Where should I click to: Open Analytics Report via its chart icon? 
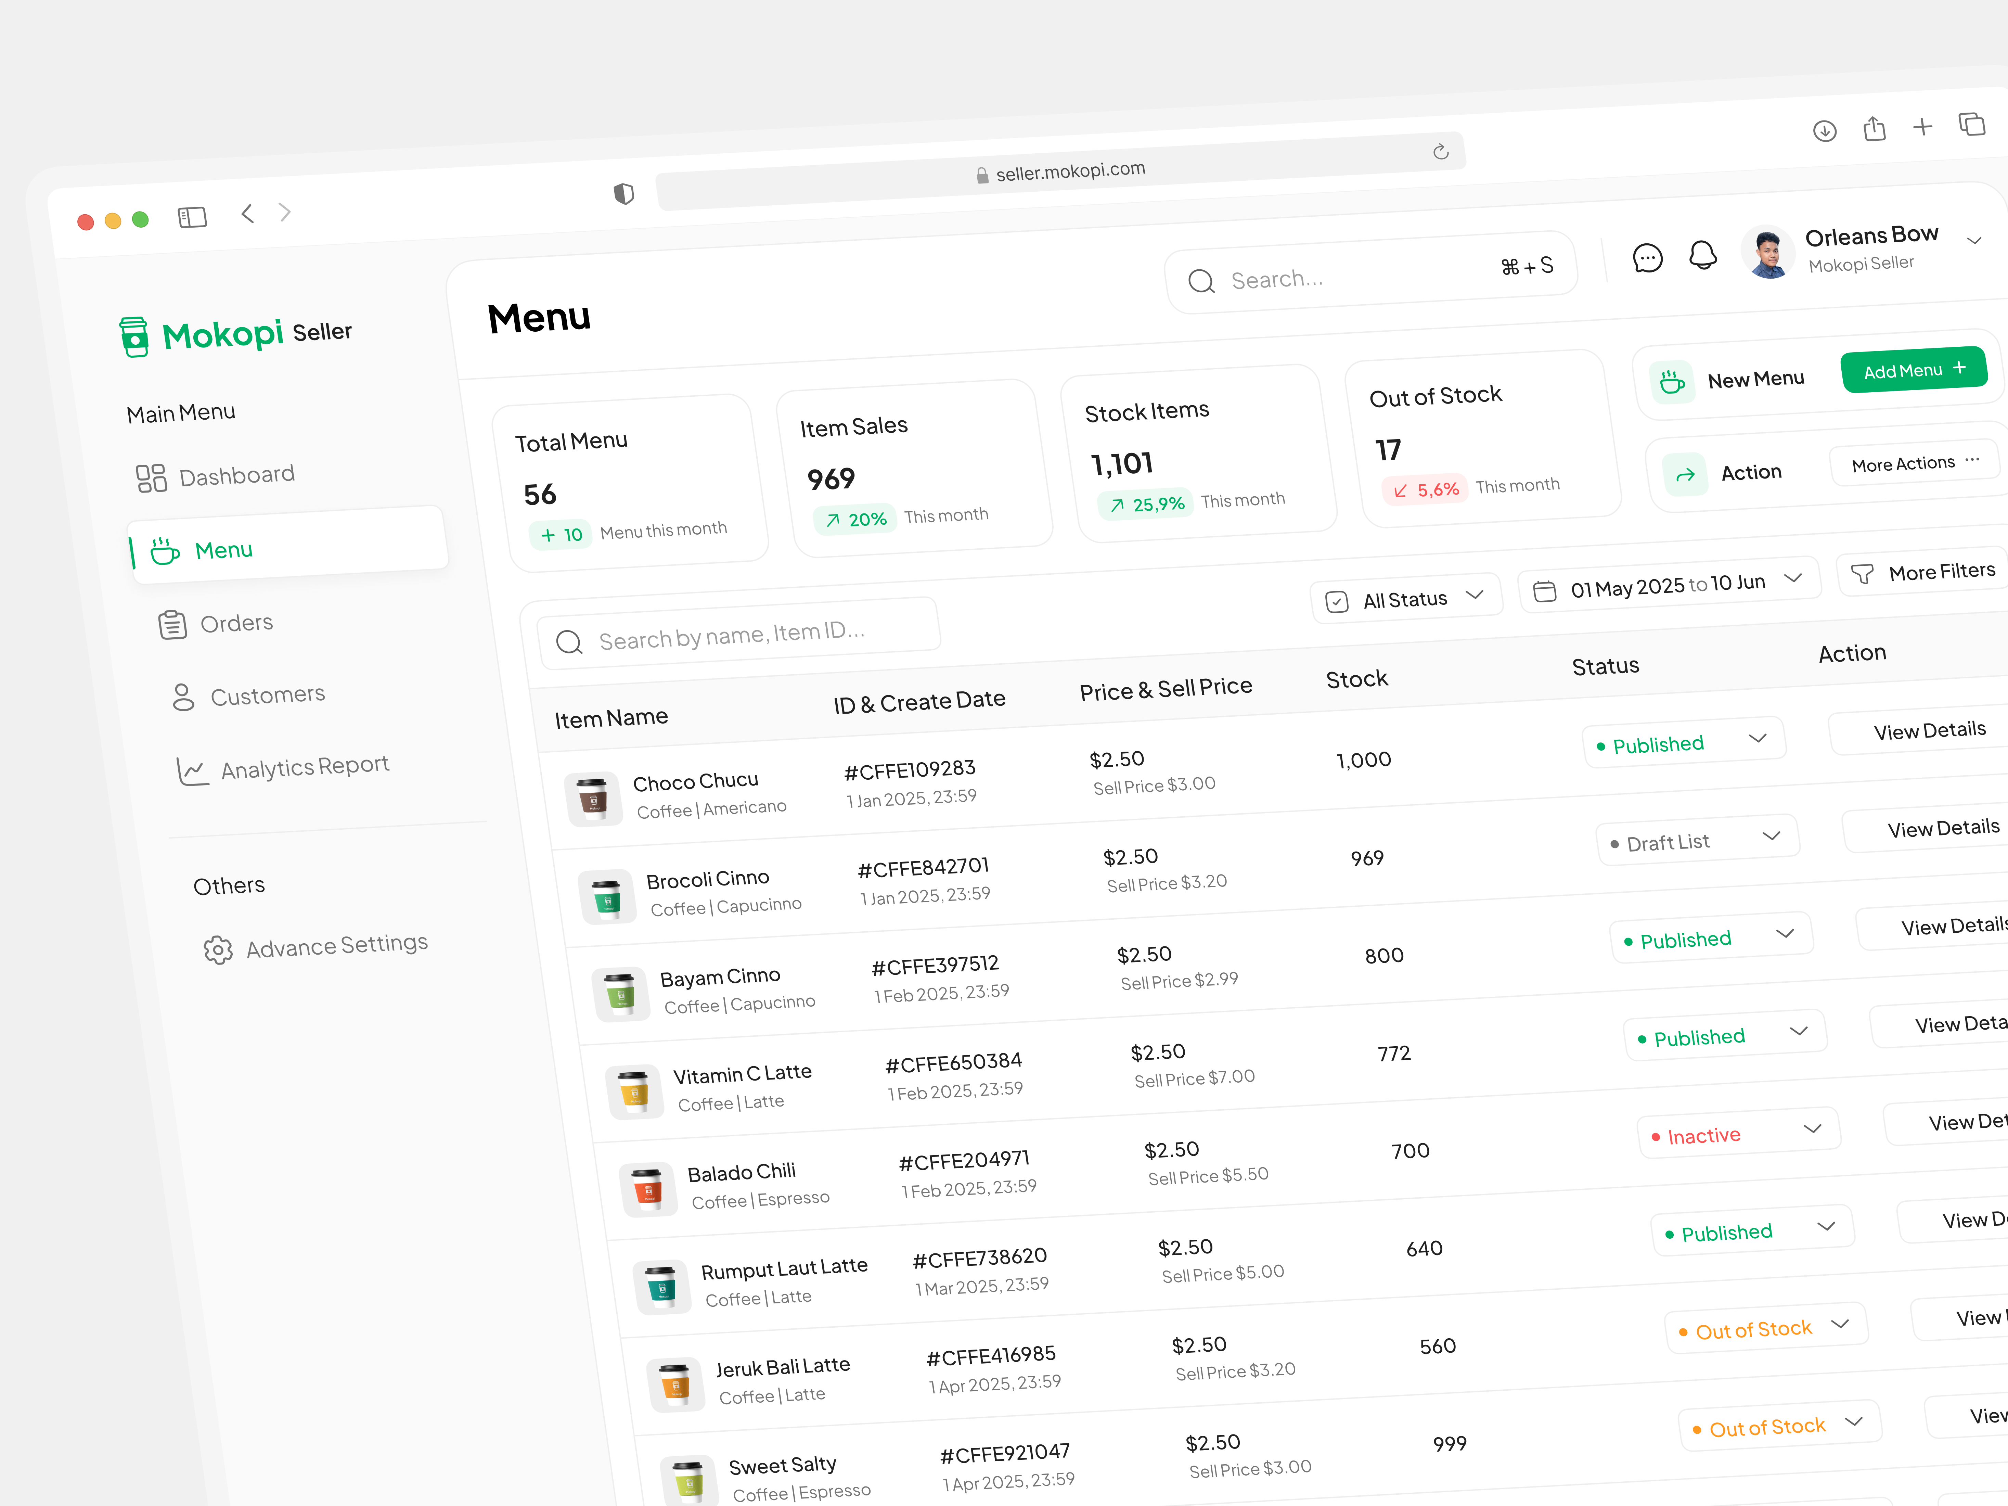[192, 769]
